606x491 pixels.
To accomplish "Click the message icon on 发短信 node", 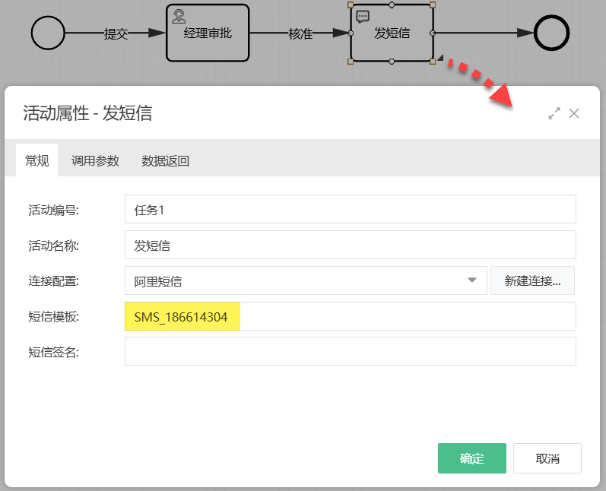I will coord(363,16).
